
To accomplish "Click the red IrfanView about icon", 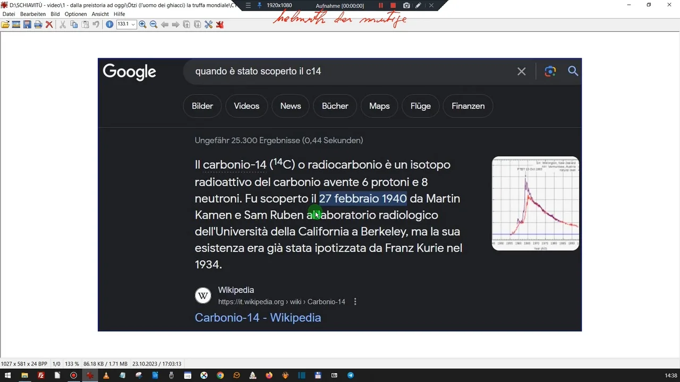I will tap(219, 24).
